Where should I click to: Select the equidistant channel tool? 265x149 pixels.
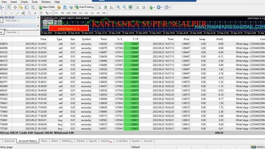[x=23, y=13]
